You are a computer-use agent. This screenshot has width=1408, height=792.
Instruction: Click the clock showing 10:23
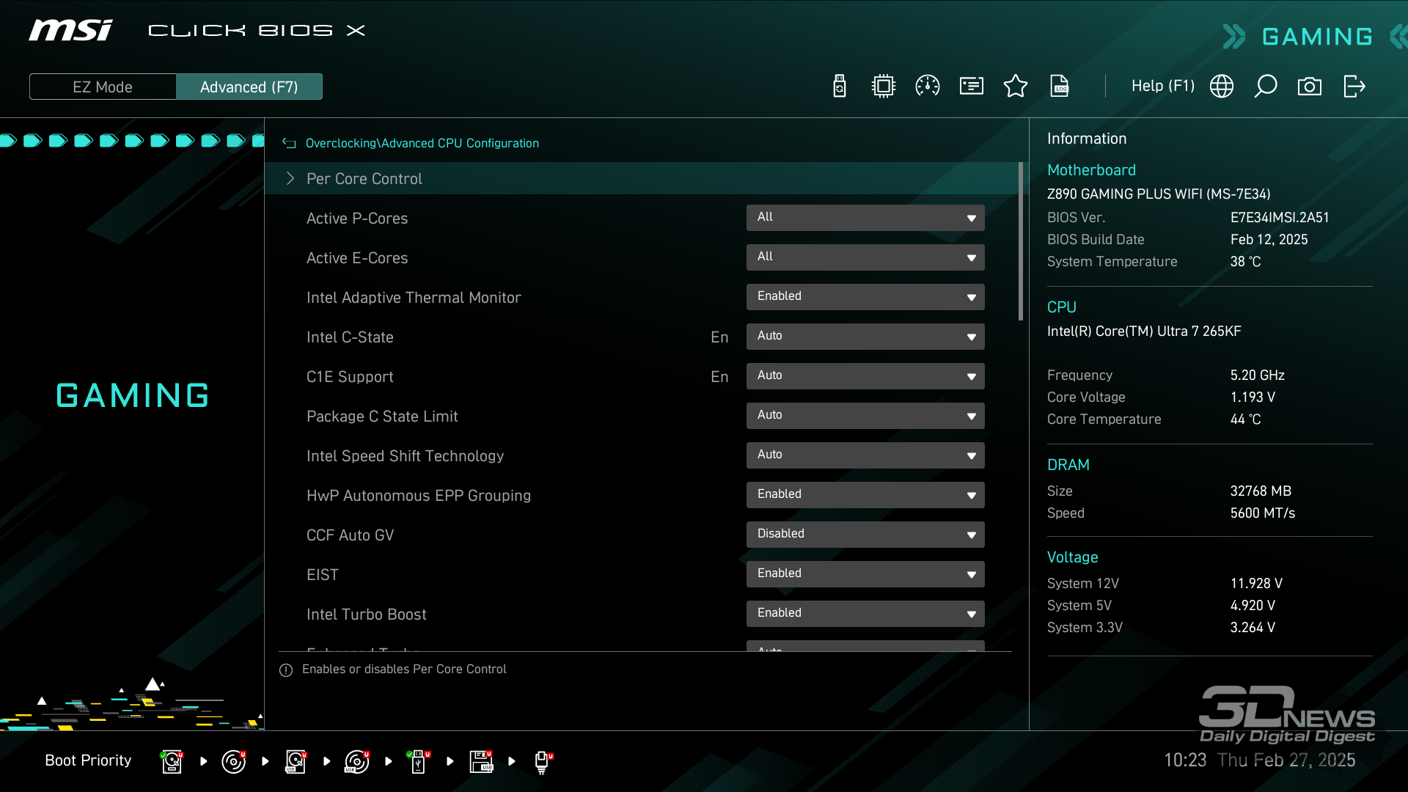click(x=1185, y=760)
